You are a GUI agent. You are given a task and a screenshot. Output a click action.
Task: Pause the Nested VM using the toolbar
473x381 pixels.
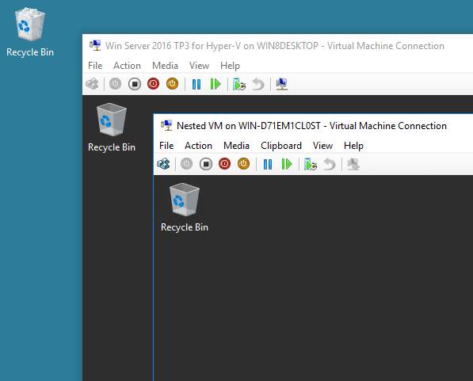pyautogui.click(x=268, y=165)
